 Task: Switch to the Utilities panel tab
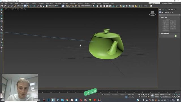coord(175,10)
